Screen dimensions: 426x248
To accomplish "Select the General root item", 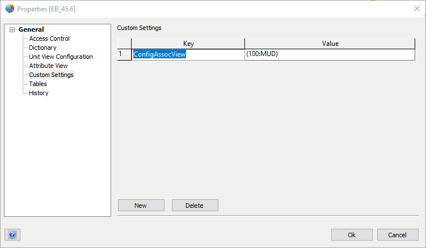I will click(31, 29).
